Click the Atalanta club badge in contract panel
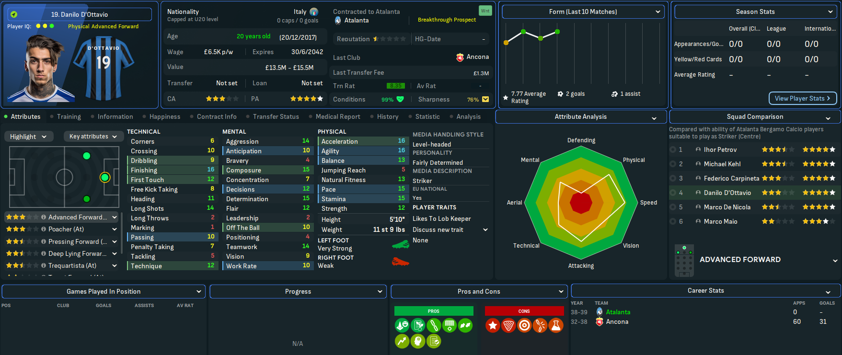Viewport: 842px width, 355px height. click(338, 20)
